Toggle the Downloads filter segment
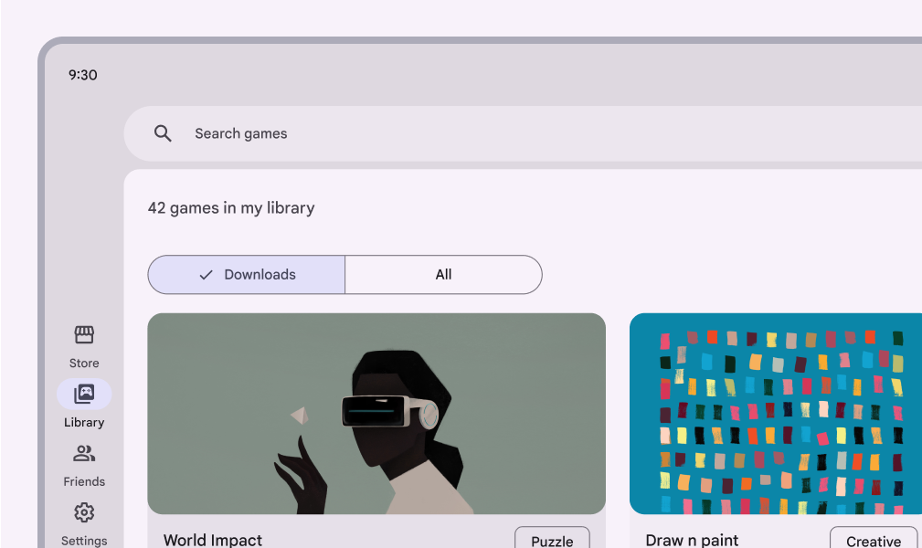The width and height of the screenshot is (922, 548). [247, 275]
